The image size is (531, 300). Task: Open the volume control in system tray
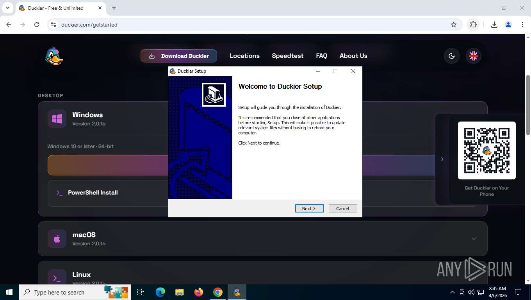point(471,292)
